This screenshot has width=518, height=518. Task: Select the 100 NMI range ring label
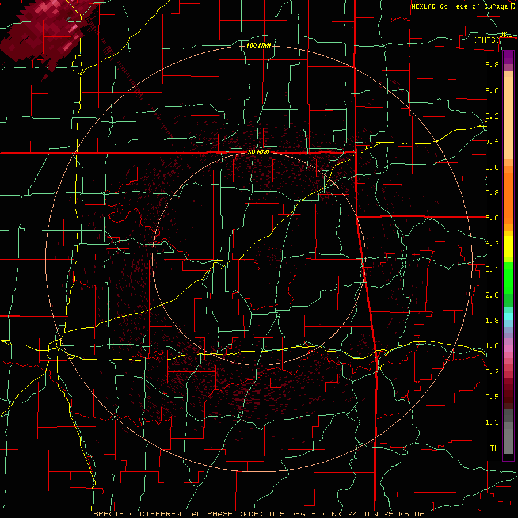point(258,45)
